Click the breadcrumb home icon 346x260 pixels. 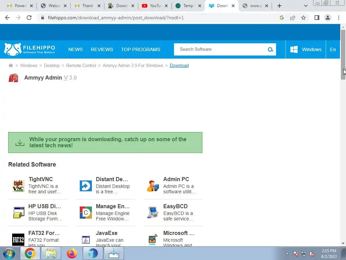(x=10, y=65)
